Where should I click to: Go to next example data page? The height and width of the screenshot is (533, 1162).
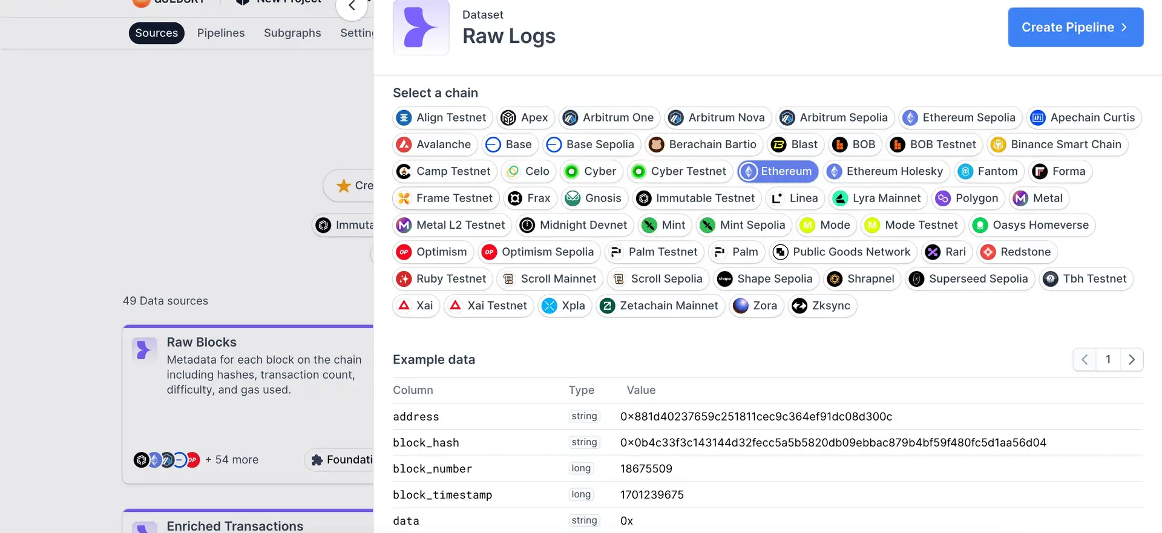pos(1131,360)
